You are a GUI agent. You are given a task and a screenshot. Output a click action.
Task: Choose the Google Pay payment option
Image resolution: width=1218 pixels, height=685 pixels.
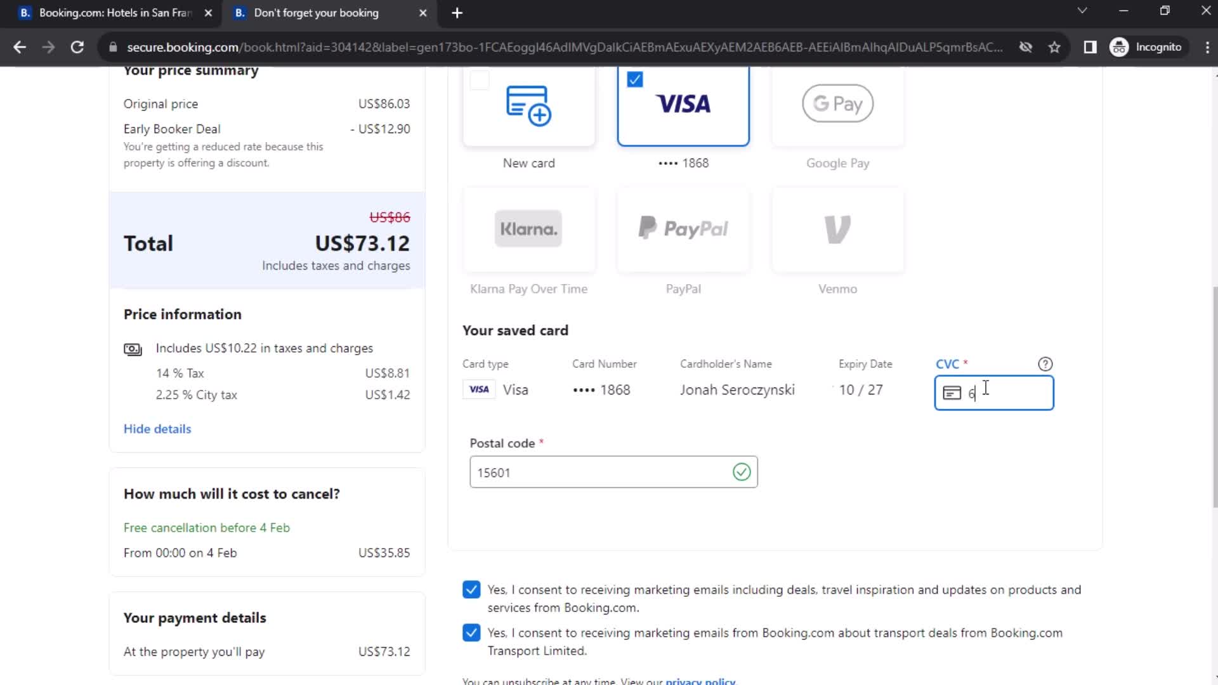pos(837,104)
